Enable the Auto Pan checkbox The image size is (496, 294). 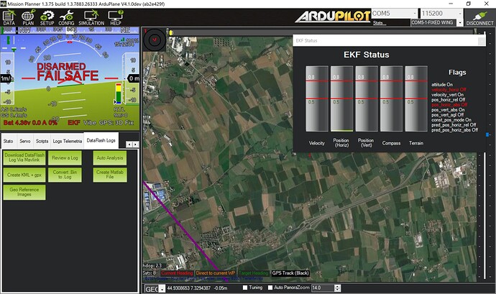[x=270, y=288]
